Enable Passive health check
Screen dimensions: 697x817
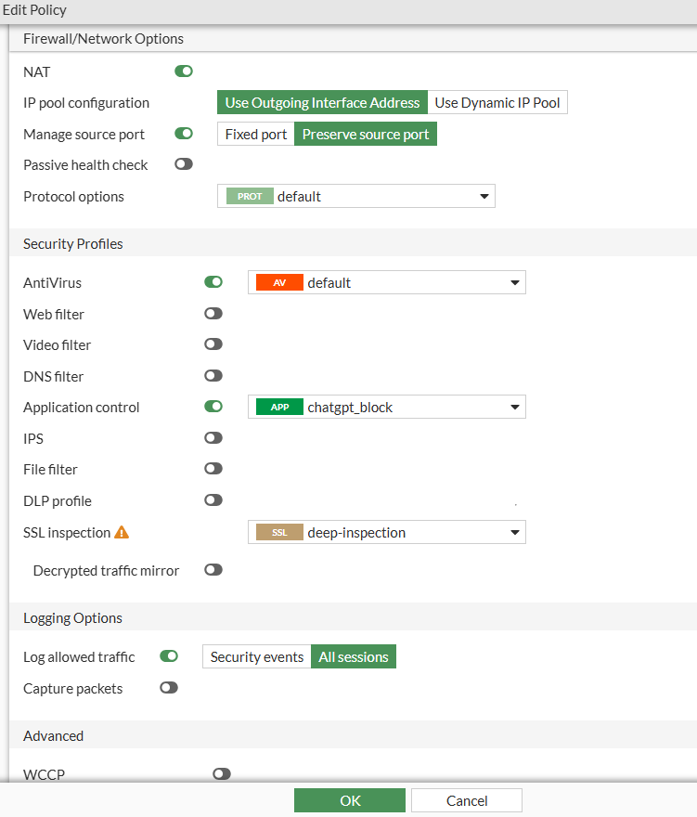point(184,165)
